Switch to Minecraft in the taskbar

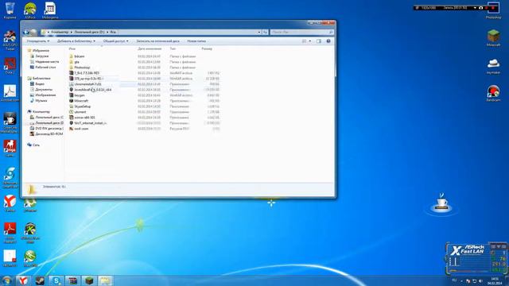click(x=89, y=280)
